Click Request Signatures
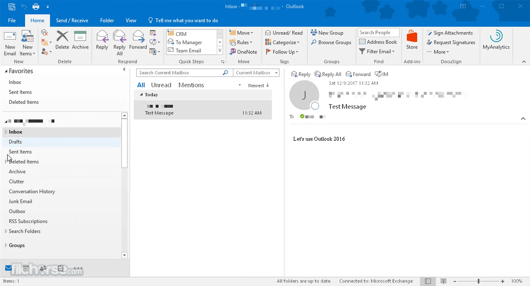This screenshot has width=530, height=286. (451, 42)
